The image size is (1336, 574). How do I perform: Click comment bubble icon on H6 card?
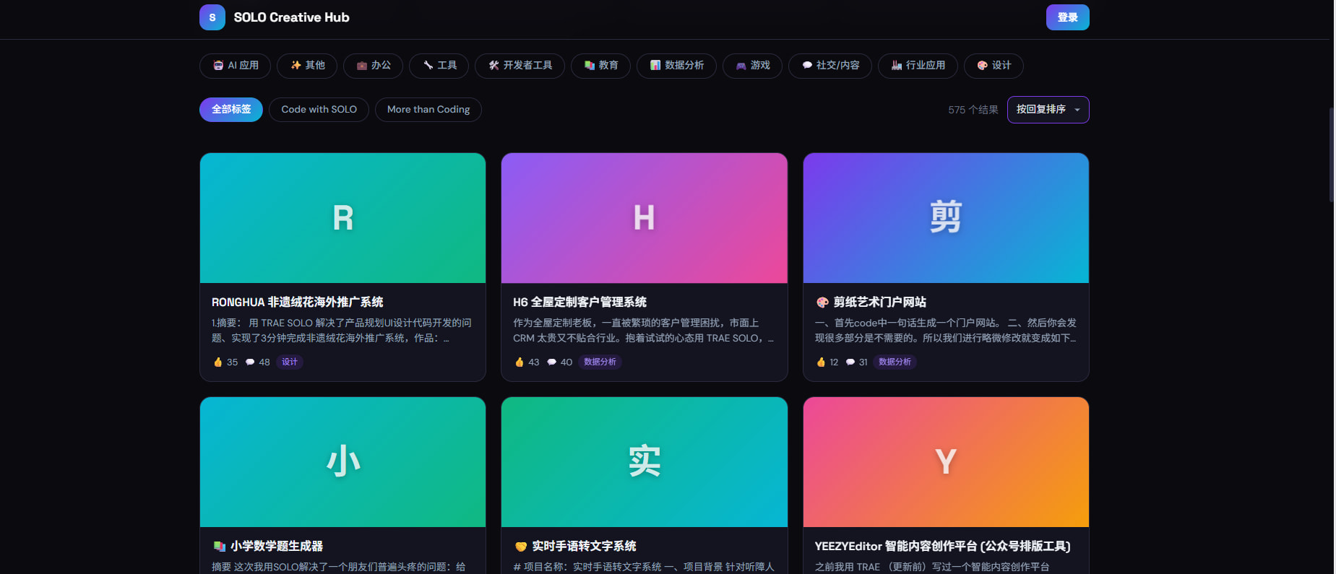(551, 362)
